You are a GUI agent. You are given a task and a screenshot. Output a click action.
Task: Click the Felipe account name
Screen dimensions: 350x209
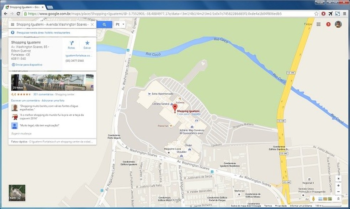pyautogui.click(x=308, y=24)
